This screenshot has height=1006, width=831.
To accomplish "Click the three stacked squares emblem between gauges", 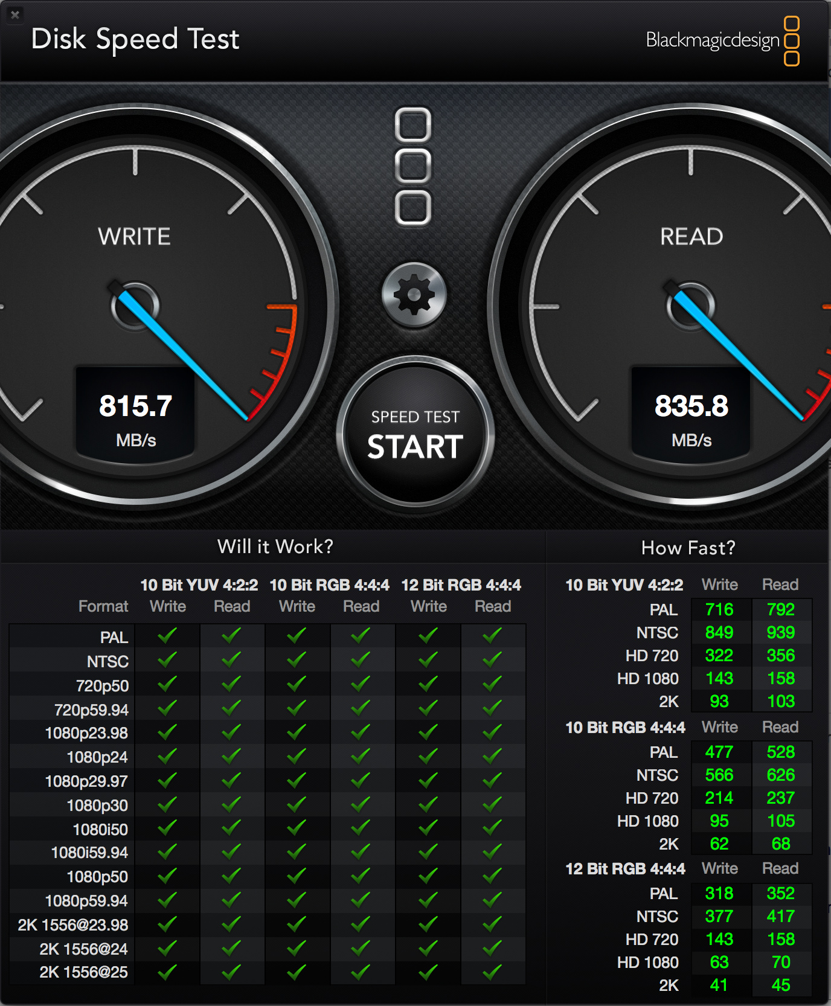I will [x=413, y=166].
